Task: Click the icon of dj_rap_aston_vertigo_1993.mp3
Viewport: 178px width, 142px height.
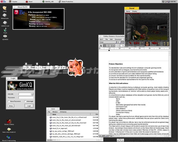Action: pos(51,131)
